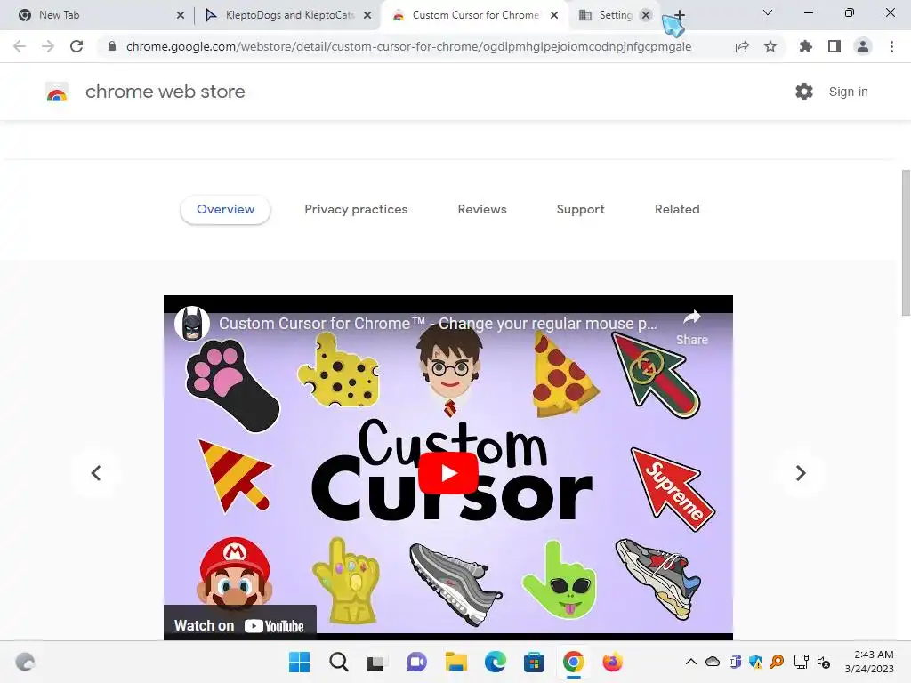Click the chrome web store title
The width and height of the screenshot is (911, 683).
click(165, 92)
